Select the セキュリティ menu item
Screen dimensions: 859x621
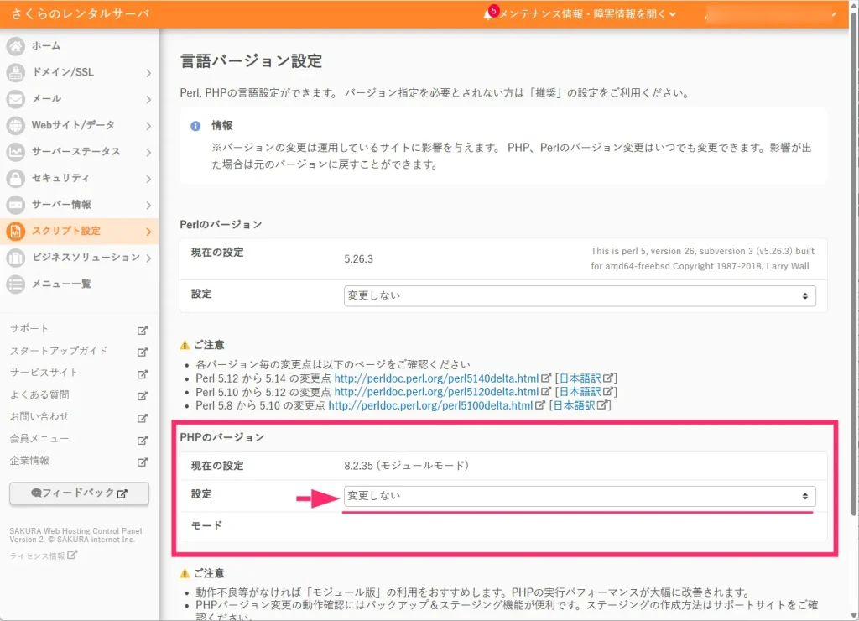point(80,178)
